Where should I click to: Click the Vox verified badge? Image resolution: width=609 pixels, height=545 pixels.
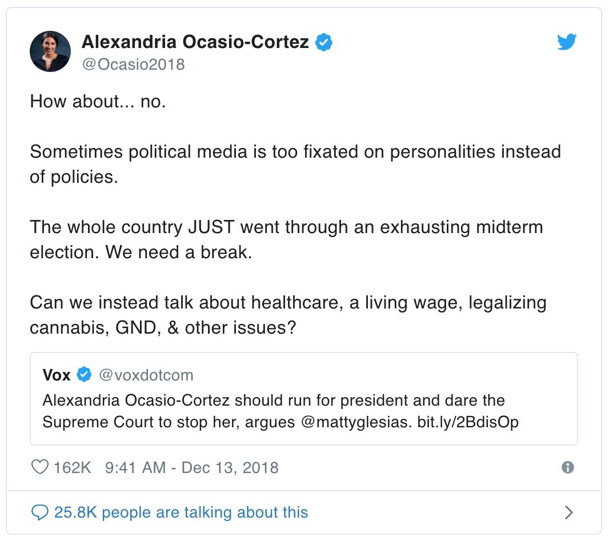click(84, 375)
